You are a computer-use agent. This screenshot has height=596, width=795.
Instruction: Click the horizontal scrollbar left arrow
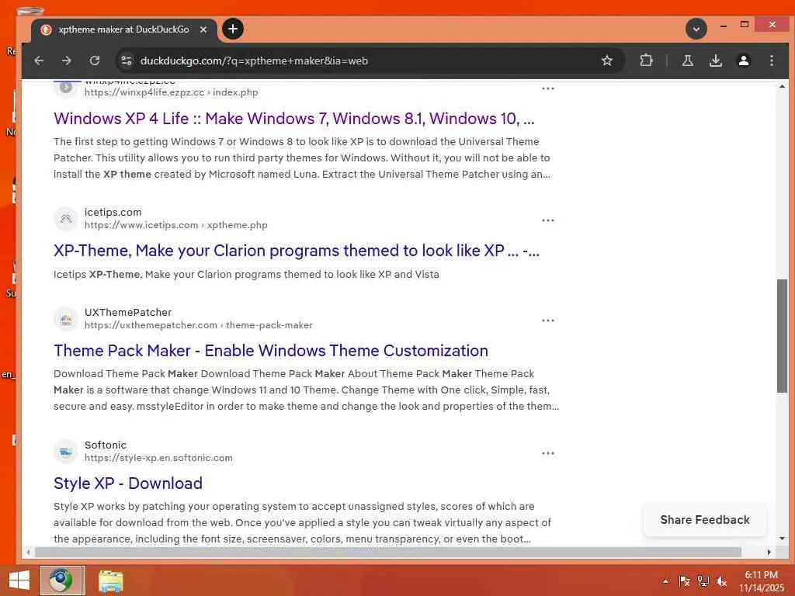click(28, 552)
